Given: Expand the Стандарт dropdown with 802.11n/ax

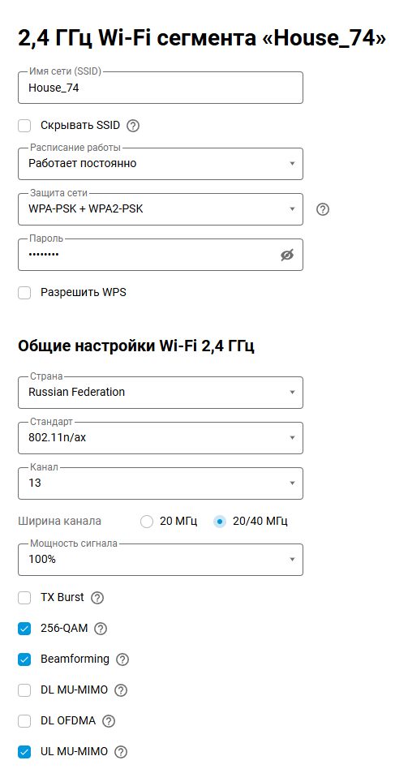Looking at the screenshot, I should [x=161, y=438].
